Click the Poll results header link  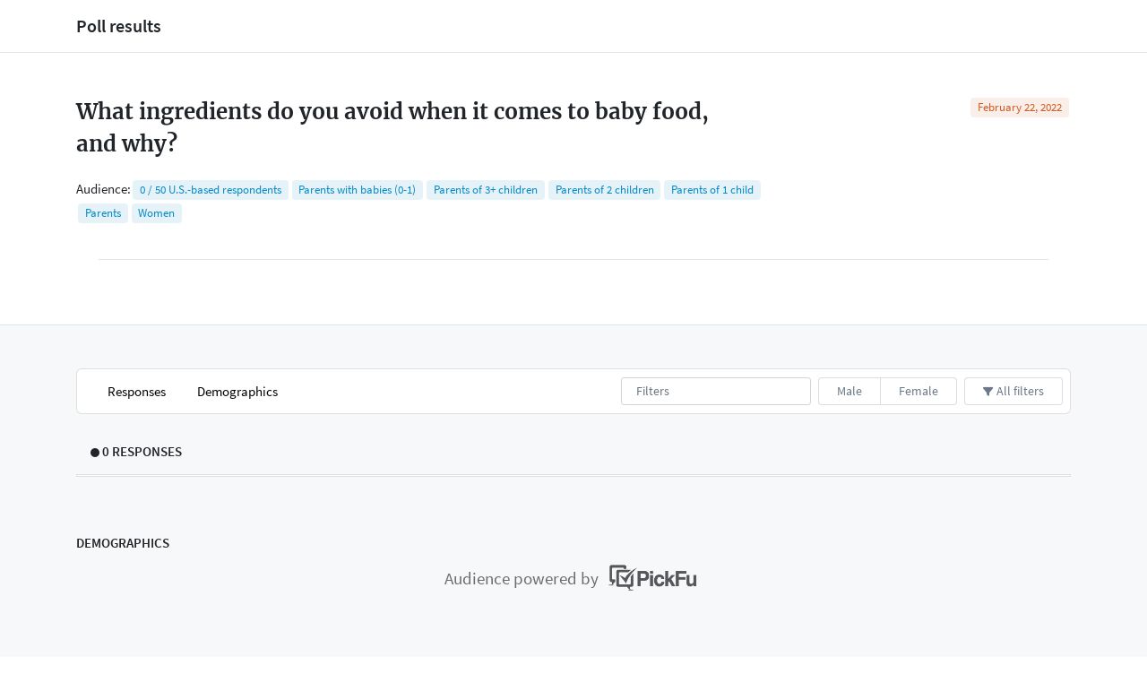click(118, 26)
